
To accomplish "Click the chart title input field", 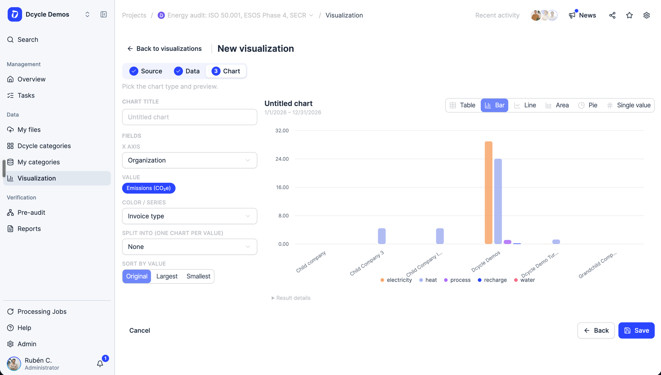I will coord(190,117).
